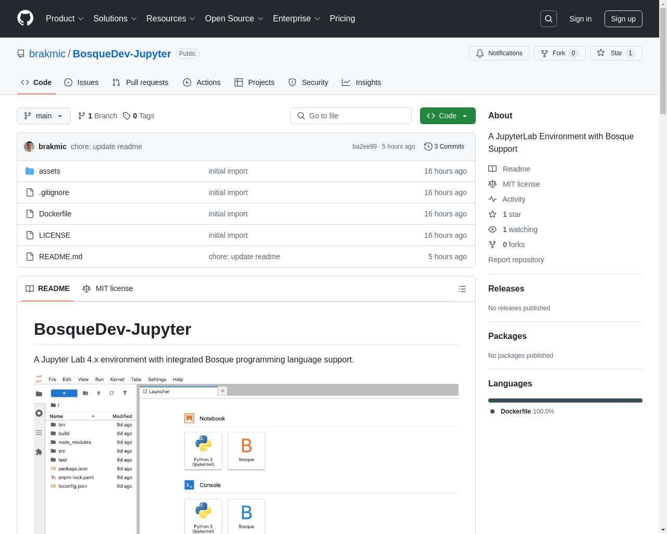Open the LICENSE file
667x534 pixels.
pos(55,235)
